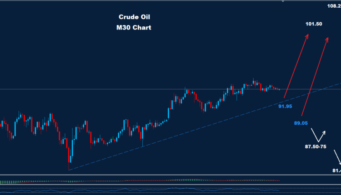Click the 101.50 target price label

[x=314, y=24]
